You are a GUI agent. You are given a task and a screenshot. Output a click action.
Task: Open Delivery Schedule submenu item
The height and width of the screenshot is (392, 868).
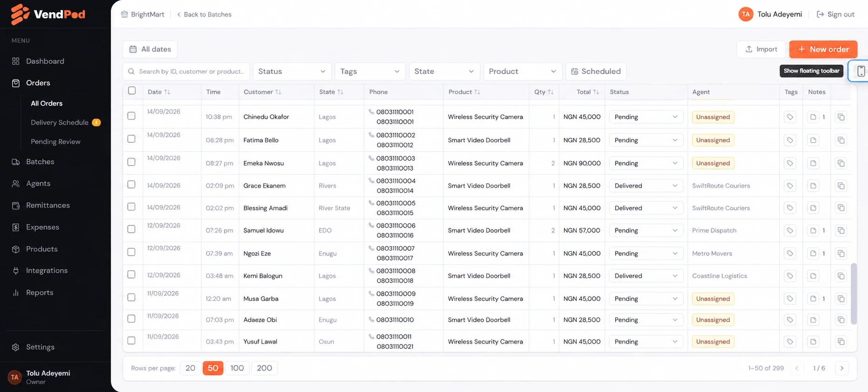[x=60, y=122]
